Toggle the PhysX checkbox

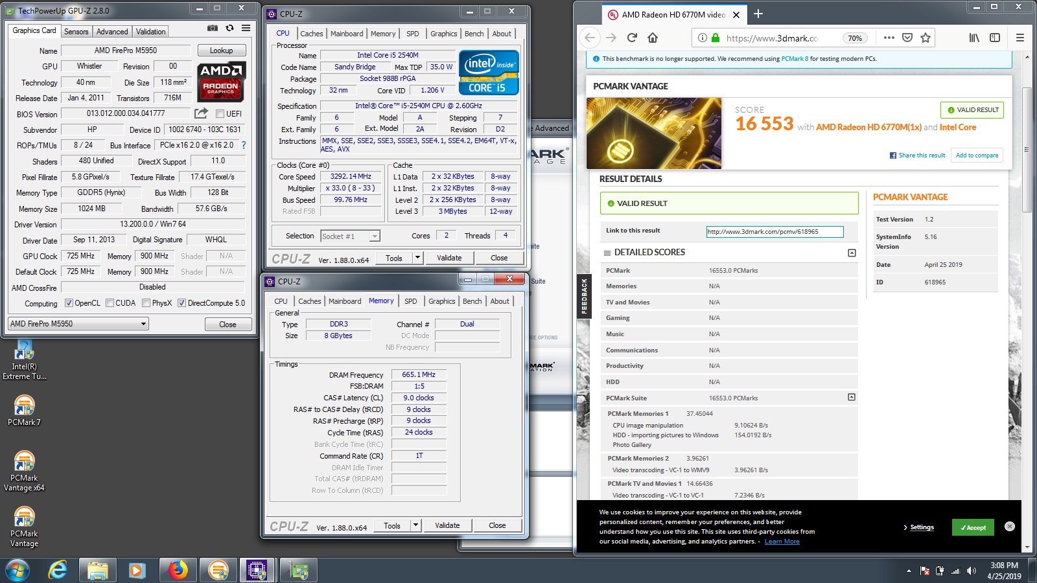pyautogui.click(x=146, y=303)
